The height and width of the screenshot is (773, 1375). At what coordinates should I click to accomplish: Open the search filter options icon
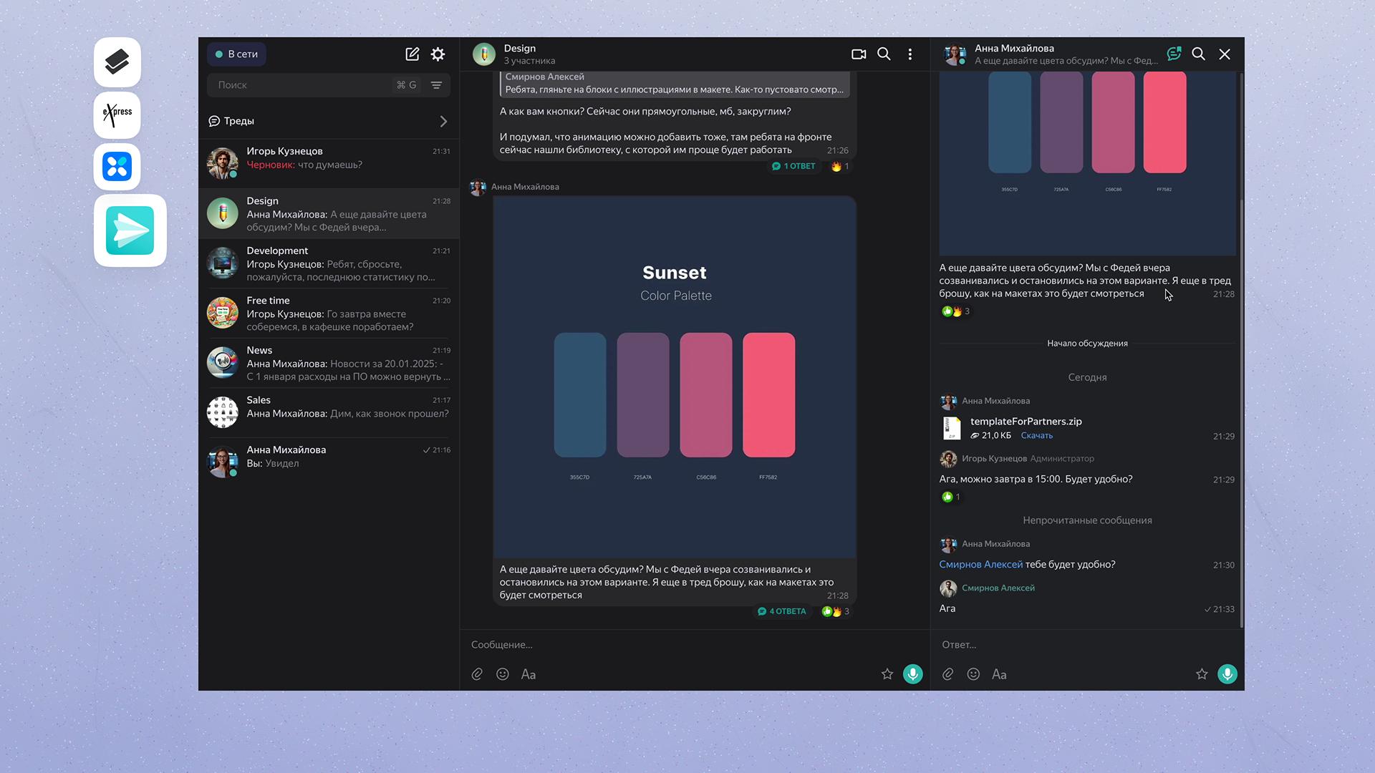pyautogui.click(x=436, y=85)
